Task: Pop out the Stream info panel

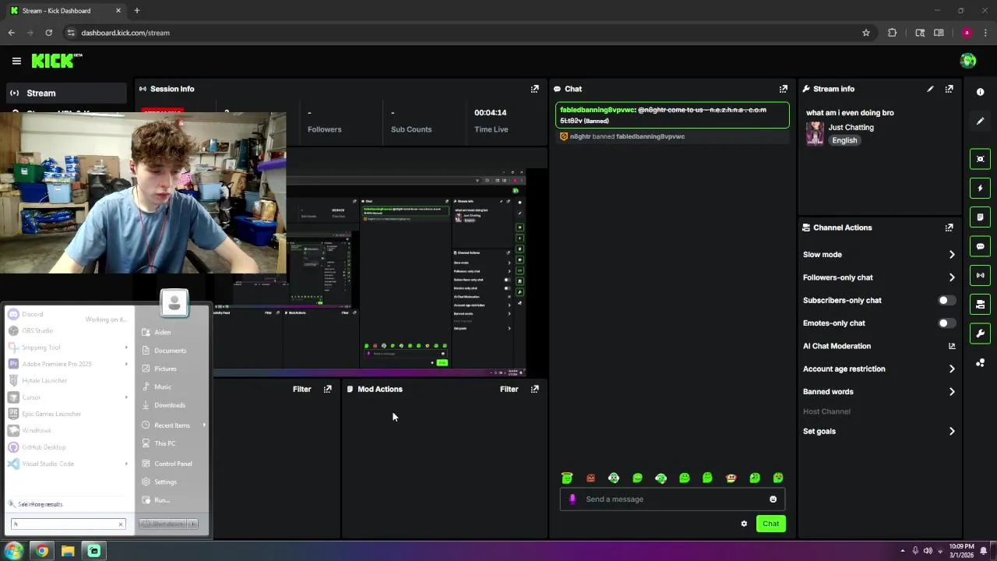Action: [x=949, y=89]
